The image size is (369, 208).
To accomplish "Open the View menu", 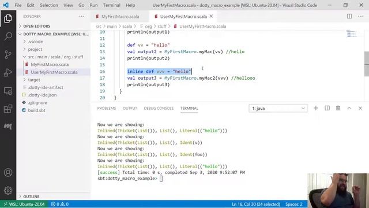I will (x=68, y=5).
